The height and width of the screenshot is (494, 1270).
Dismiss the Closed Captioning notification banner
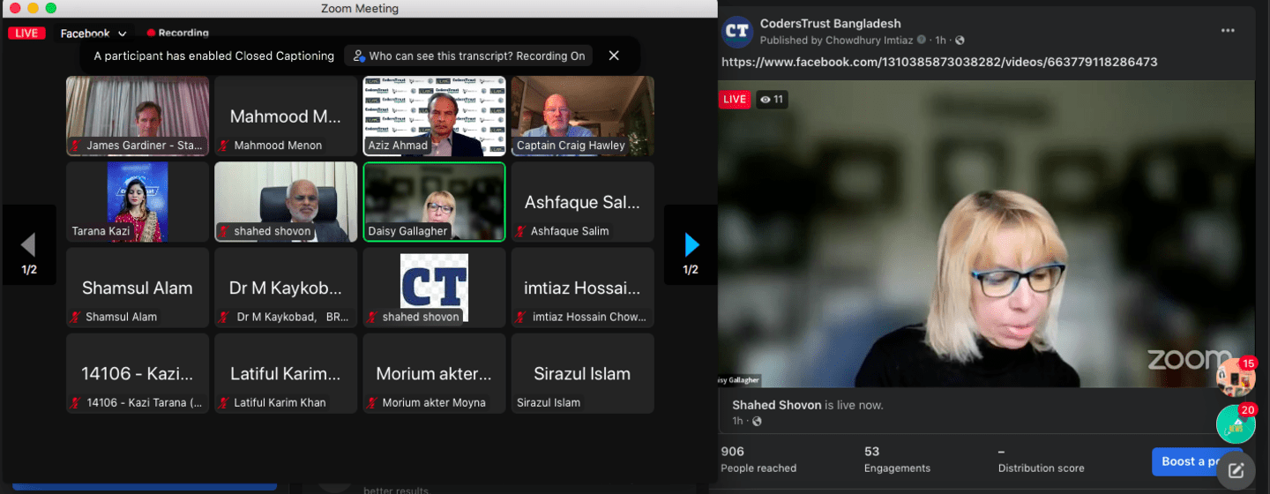tap(614, 56)
